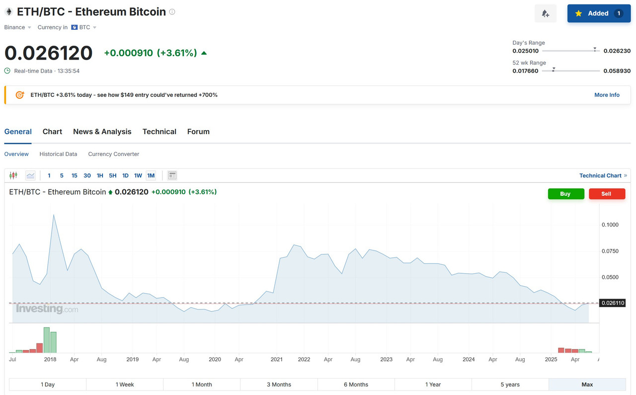This screenshot has height=395, width=636.
Task: Open the currency BTC dropdown
Action: point(84,27)
